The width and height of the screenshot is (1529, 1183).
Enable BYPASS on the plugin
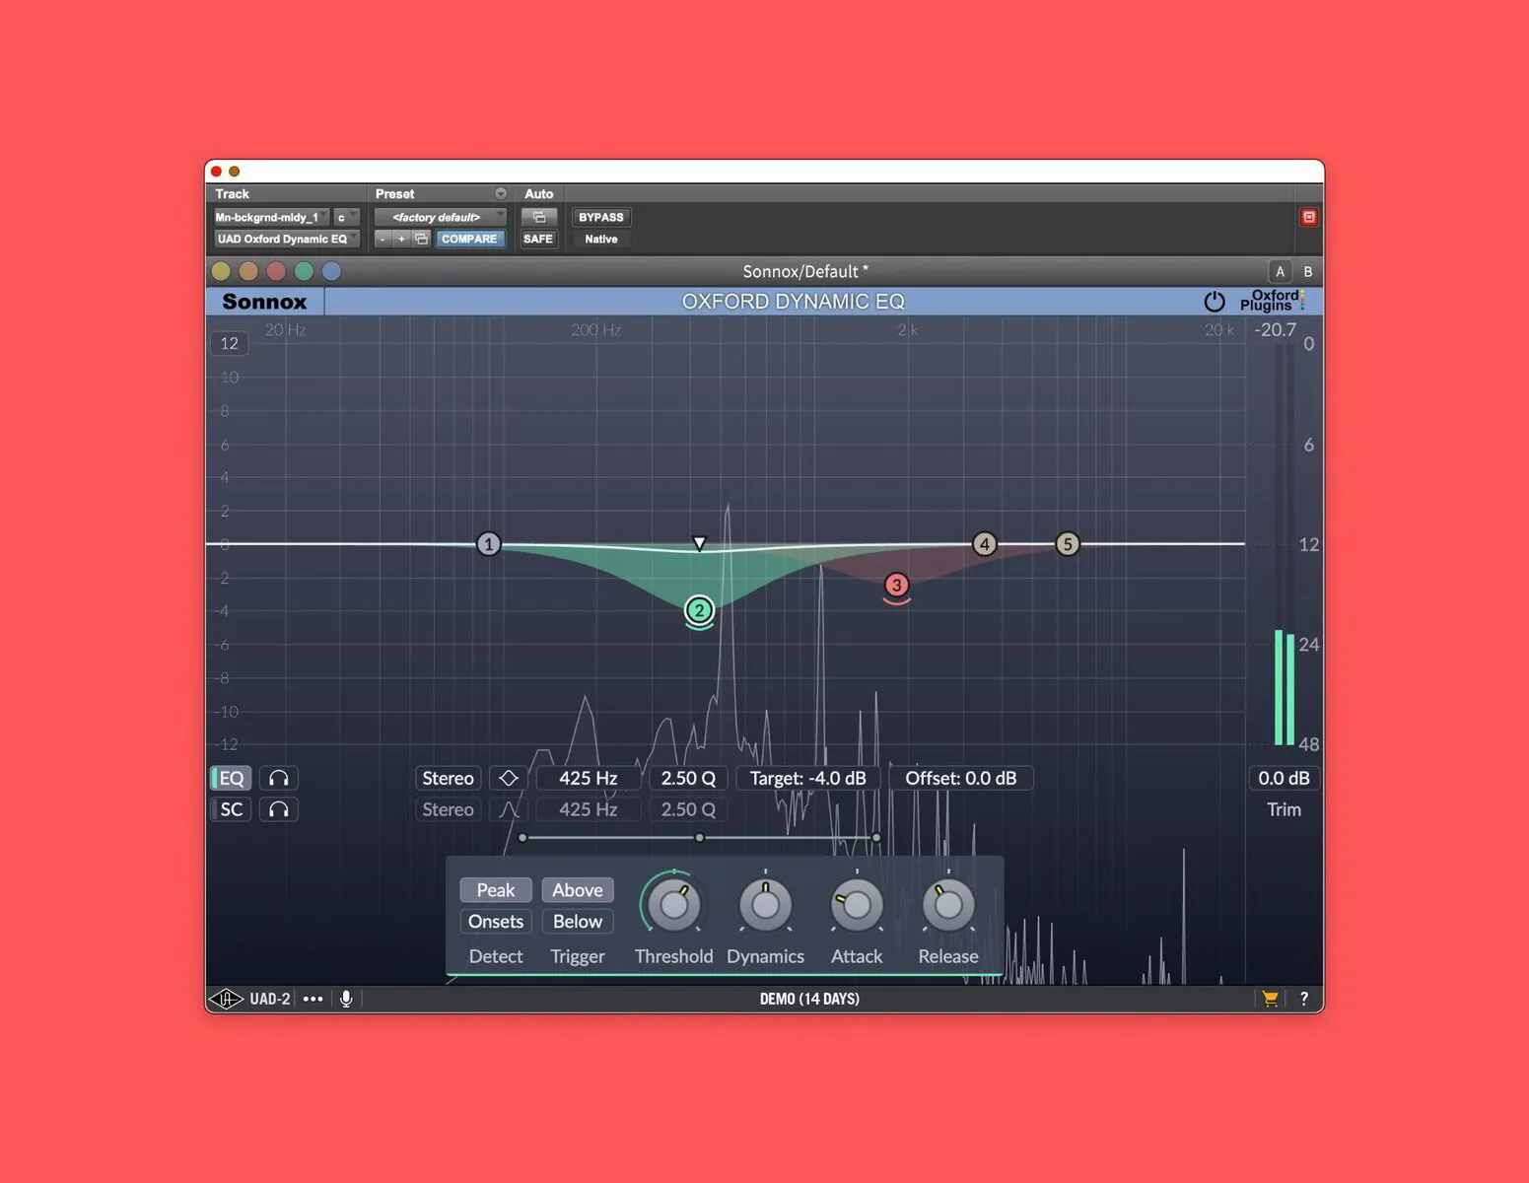click(x=600, y=217)
